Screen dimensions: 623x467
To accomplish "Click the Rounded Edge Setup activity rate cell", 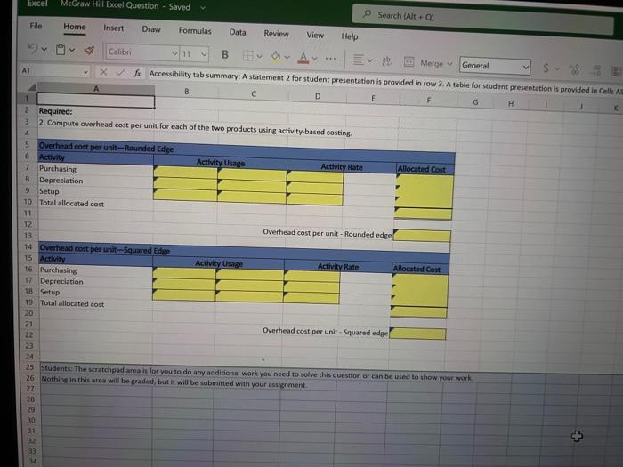I will 314,199.
